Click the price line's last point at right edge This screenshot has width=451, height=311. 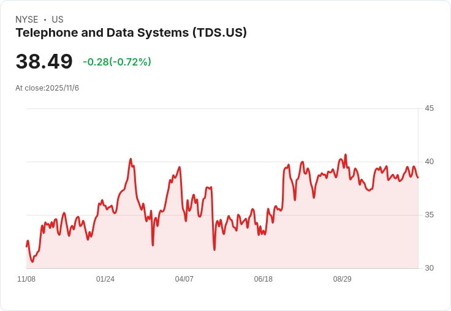click(418, 178)
